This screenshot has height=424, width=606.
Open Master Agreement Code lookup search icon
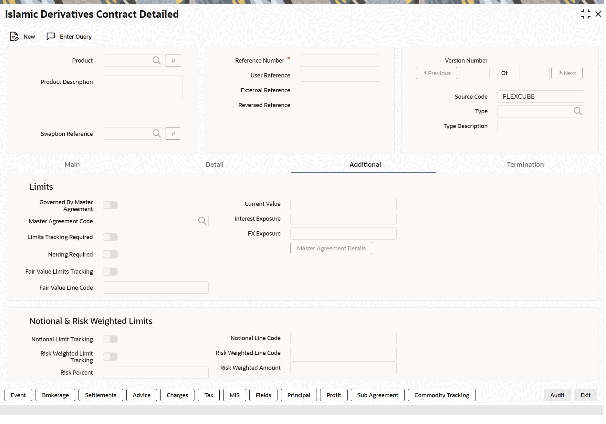(x=202, y=221)
